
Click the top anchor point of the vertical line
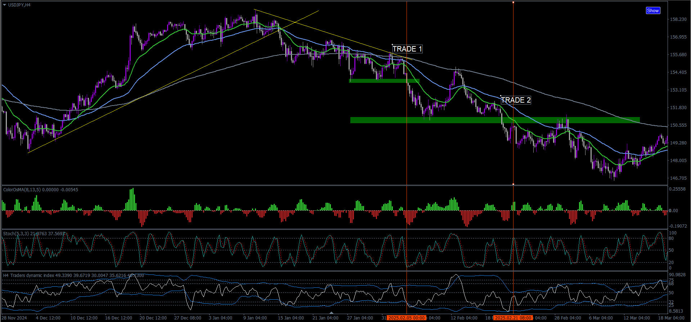coord(513,3)
